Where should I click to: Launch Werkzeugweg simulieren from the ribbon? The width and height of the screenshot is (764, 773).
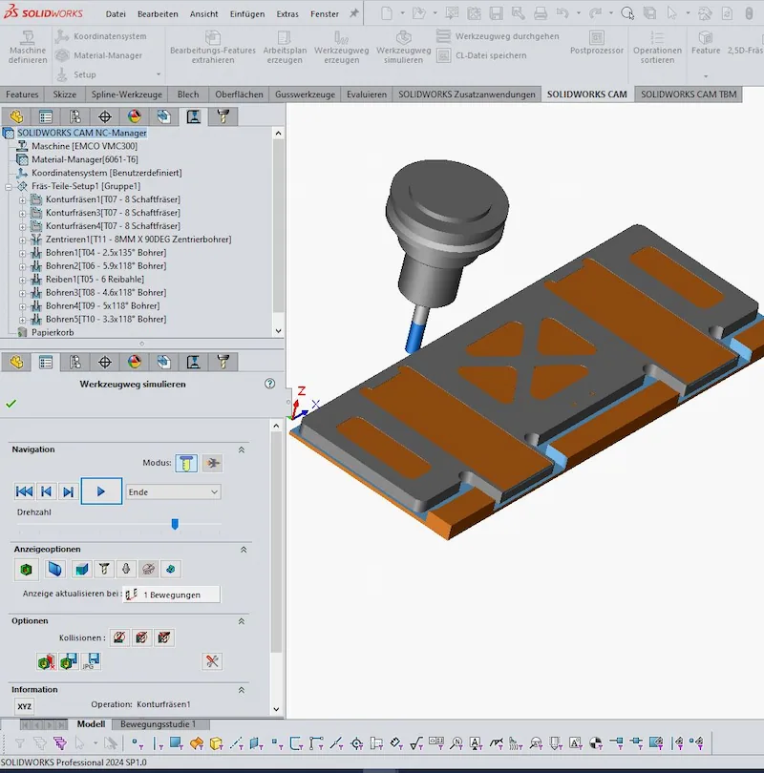[x=403, y=48]
